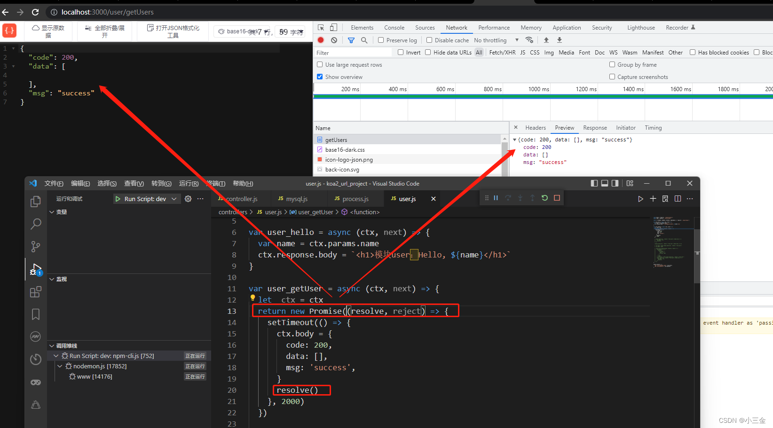The height and width of the screenshot is (428, 773).
Task: Continue execution in VS Code debug toolbar
Action: 496,198
